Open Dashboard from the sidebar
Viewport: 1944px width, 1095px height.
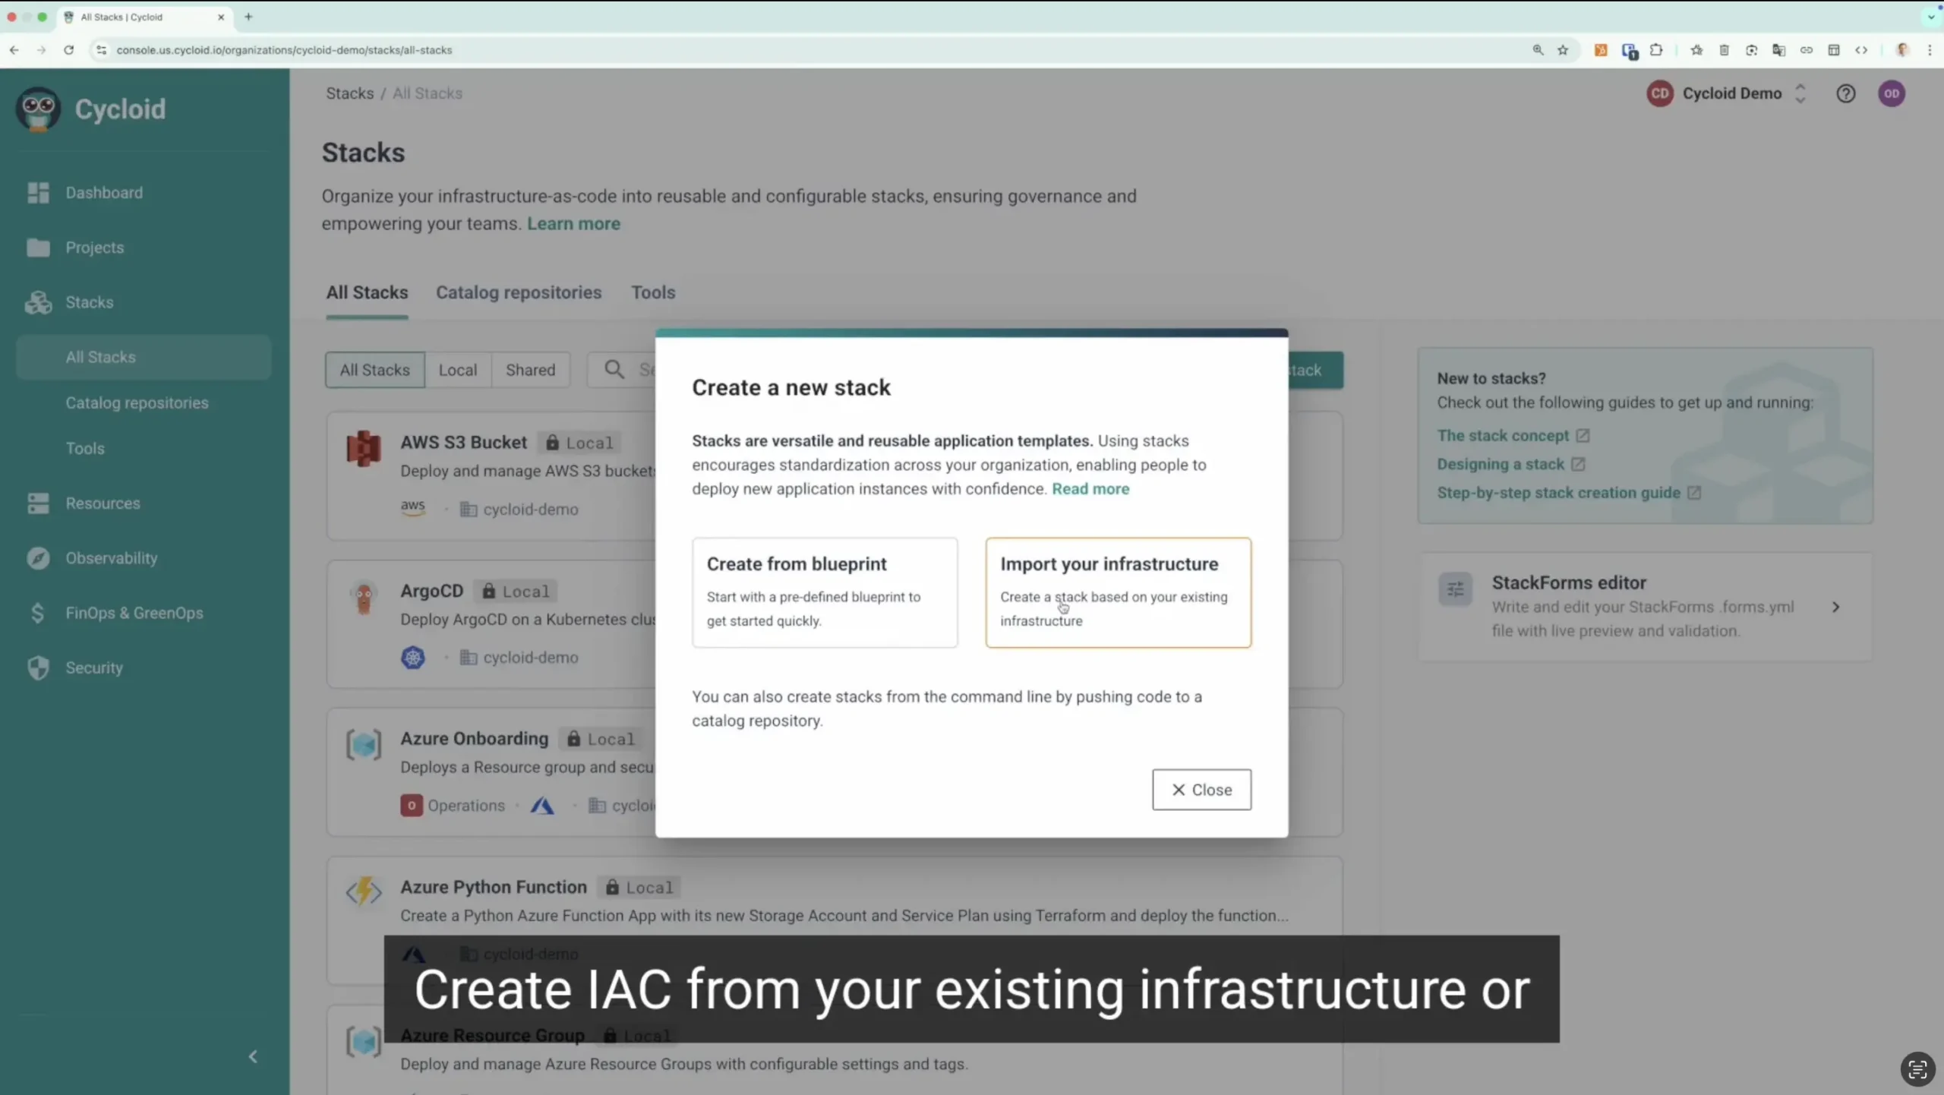coord(104,193)
